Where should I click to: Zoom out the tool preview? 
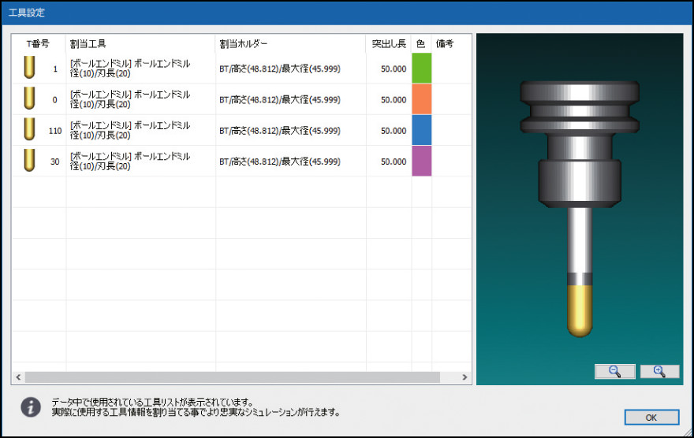point(614,372)
